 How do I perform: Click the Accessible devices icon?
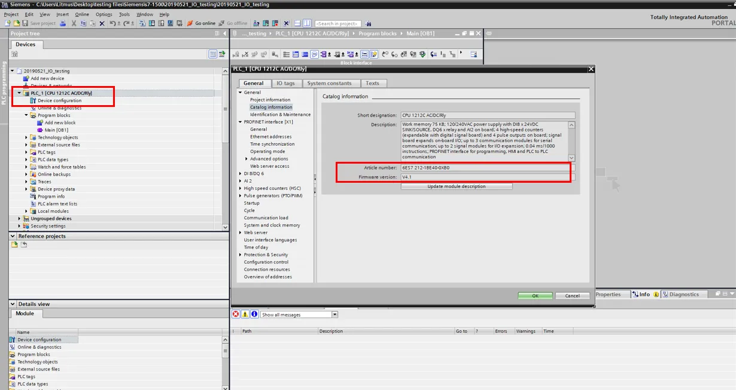tap(256, 23)
